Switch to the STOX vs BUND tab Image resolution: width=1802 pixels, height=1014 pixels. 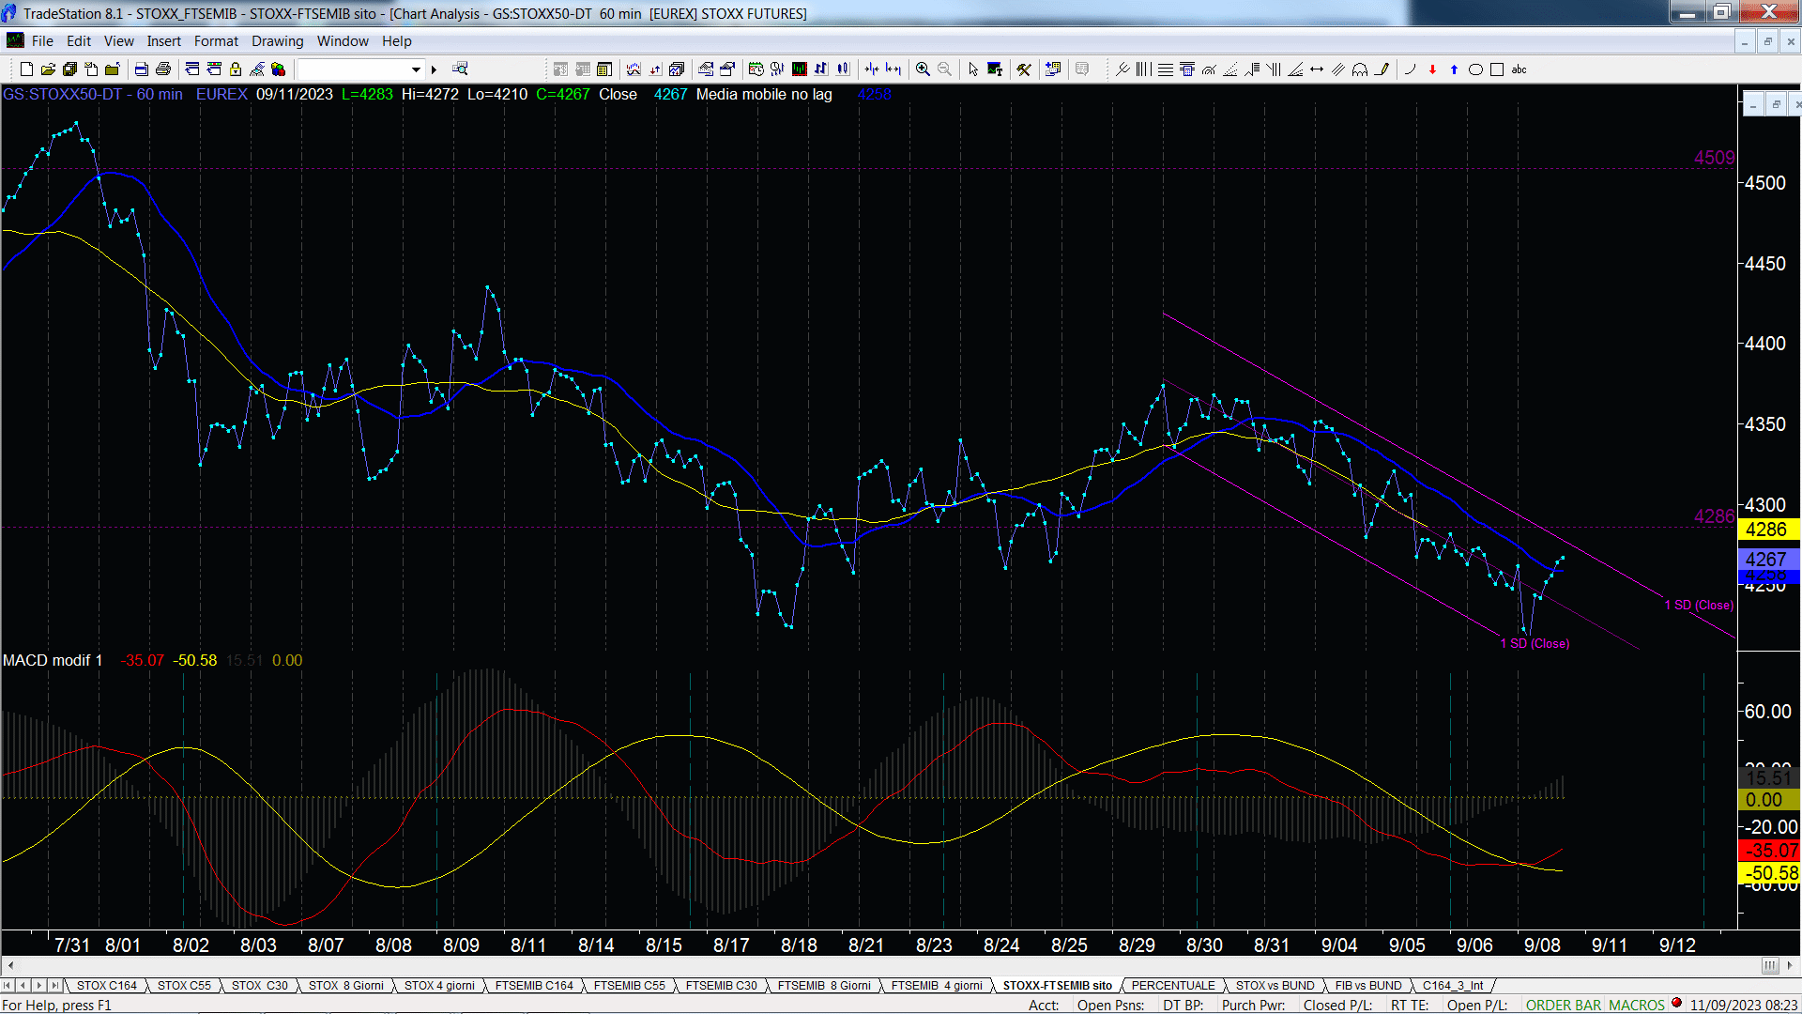coord(1275,986)
